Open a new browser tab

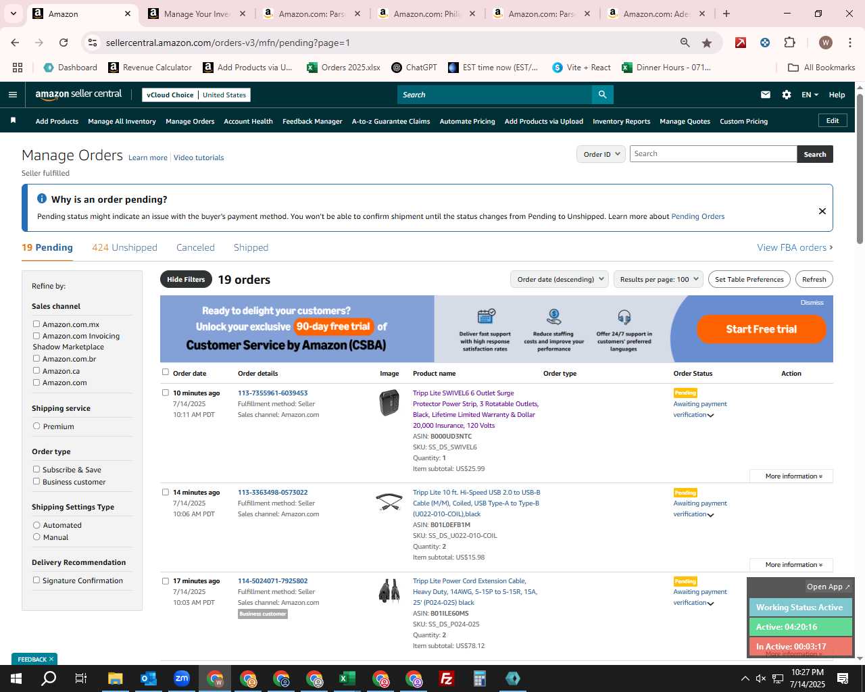[726, 14]
